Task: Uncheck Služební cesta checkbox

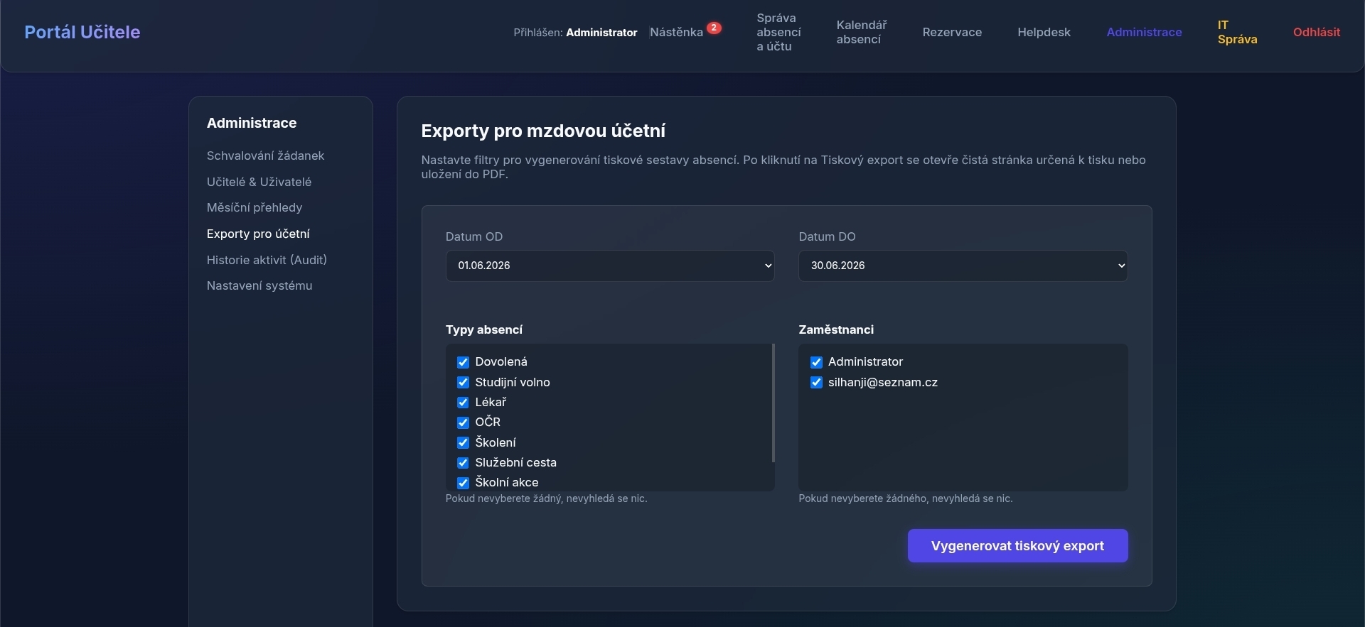Action: (x=463, y=462)
